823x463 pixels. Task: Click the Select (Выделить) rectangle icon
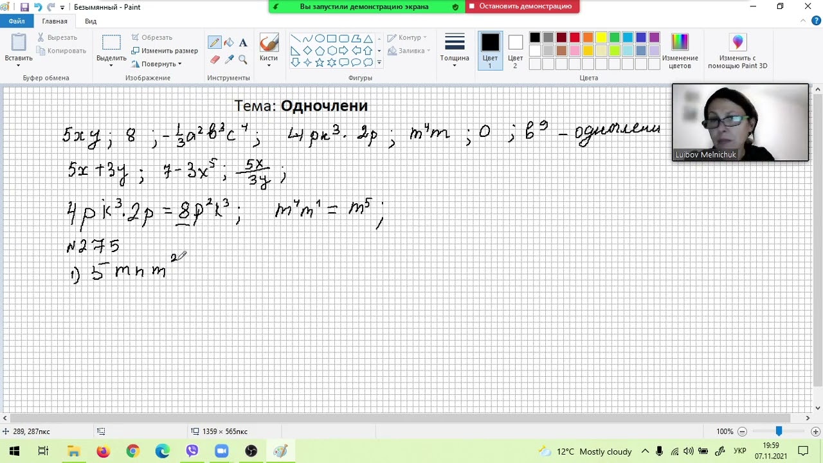(x=111, y=42)
